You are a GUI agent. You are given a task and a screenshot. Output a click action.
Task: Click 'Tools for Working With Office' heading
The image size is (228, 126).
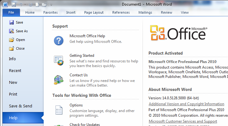point(82,95)
